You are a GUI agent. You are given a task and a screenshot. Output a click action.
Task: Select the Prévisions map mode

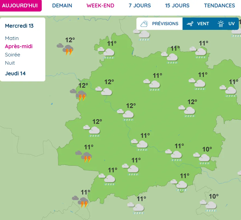tap(165, 24)
